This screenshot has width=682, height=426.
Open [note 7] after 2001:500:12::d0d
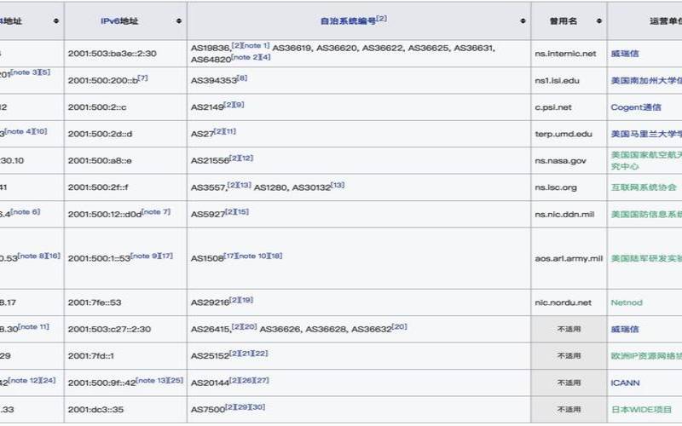coord(156,211)
